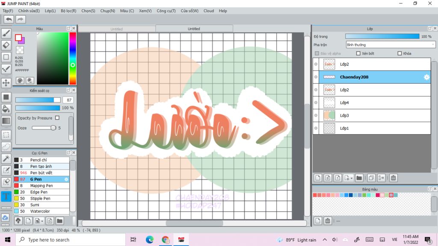This screenshot has width=438, height=246.
Task: Switch to the first Untitled tab
Action: (116, 29)
